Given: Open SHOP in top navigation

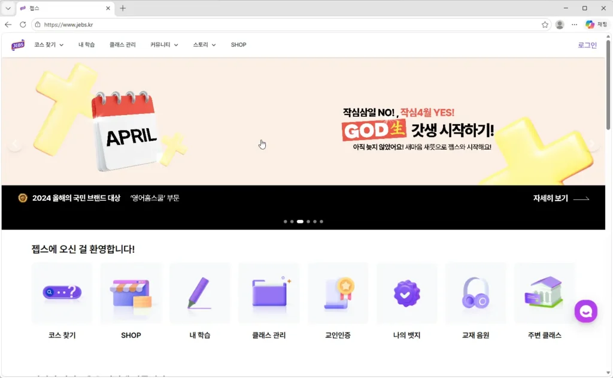Looking at the screenshot, I should pyautogui.click(x=238, y=45).
